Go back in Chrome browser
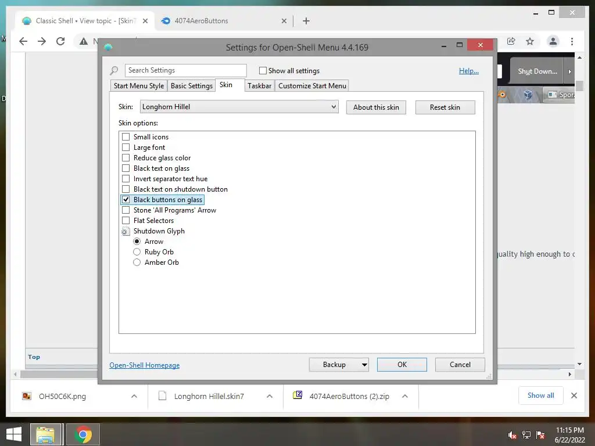Viewport: 595px width, 446px height. [x=23, y=41]
